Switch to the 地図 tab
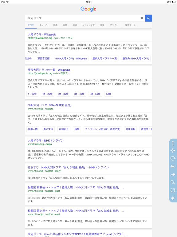This screenshot has height=237, width=177. (75, 25)
